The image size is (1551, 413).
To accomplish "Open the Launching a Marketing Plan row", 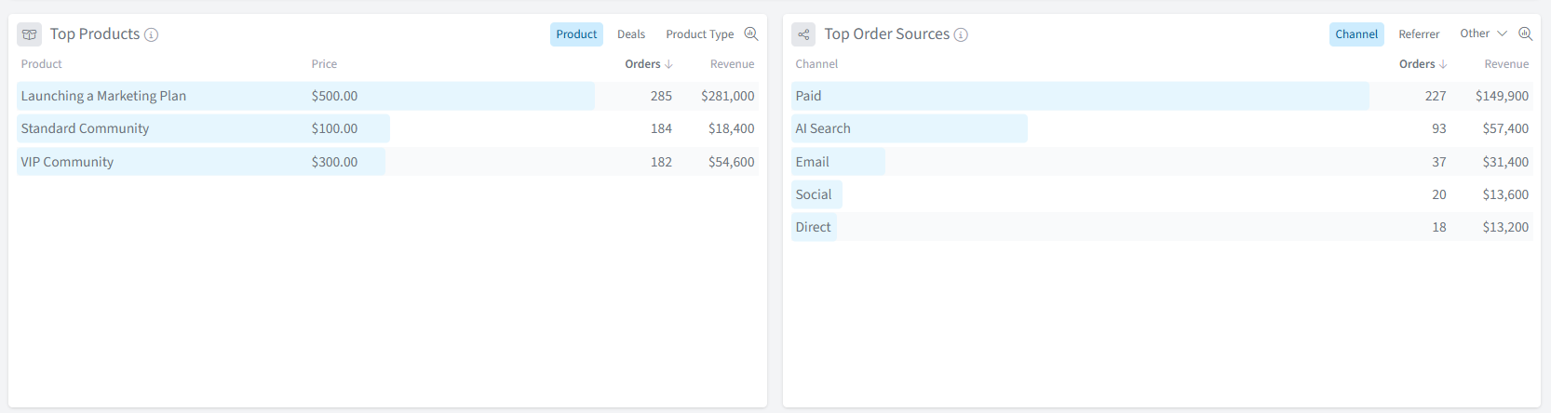I will [103, 96].
